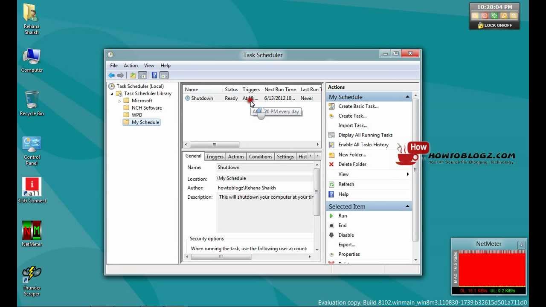Click the Name field containing Shutdown

point(264,168)
